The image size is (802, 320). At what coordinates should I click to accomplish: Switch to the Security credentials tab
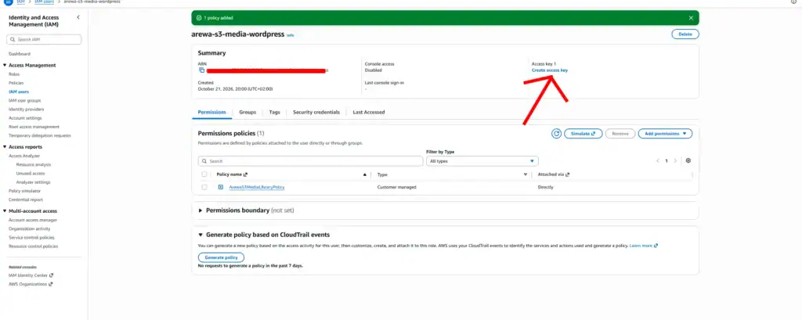pyautogui.click(x=316, y=112)
